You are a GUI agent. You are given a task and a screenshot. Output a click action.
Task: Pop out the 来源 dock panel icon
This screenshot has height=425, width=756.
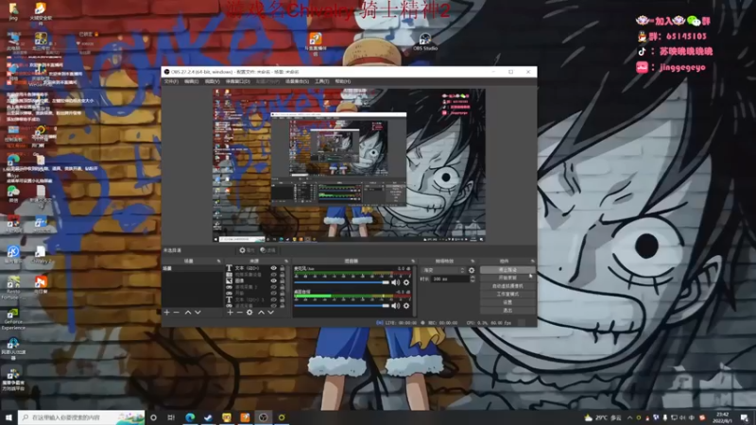point(286,262)
